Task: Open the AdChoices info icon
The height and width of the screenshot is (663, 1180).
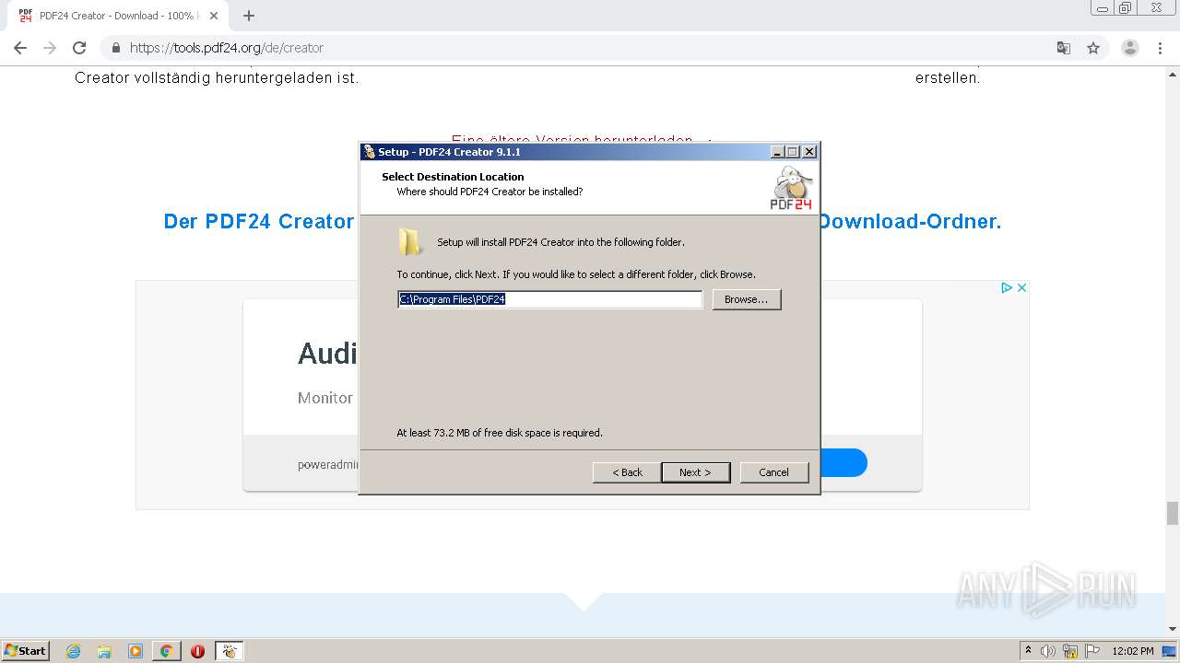Action: coord(1008,288)
